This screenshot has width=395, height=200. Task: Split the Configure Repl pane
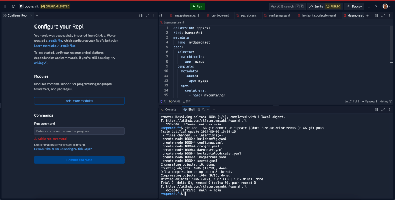click(141, 15)
